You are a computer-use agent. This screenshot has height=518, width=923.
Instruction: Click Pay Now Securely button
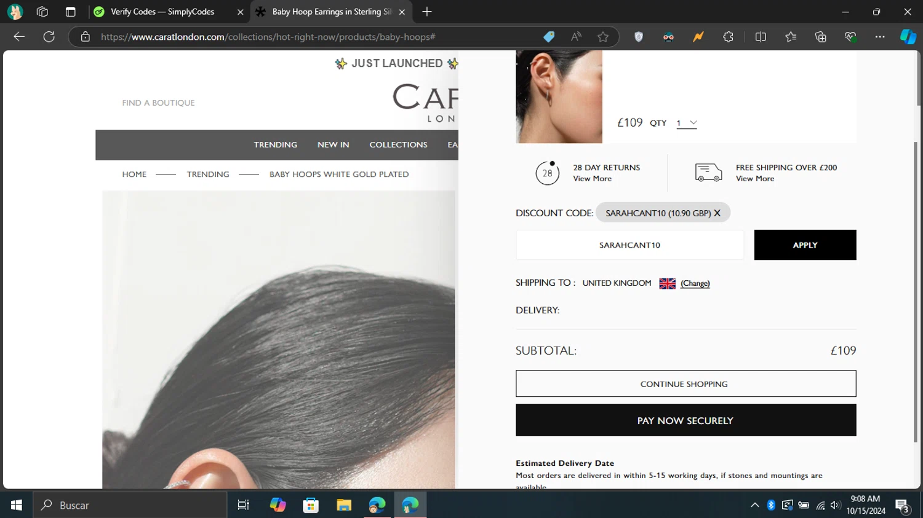[685, 420]
